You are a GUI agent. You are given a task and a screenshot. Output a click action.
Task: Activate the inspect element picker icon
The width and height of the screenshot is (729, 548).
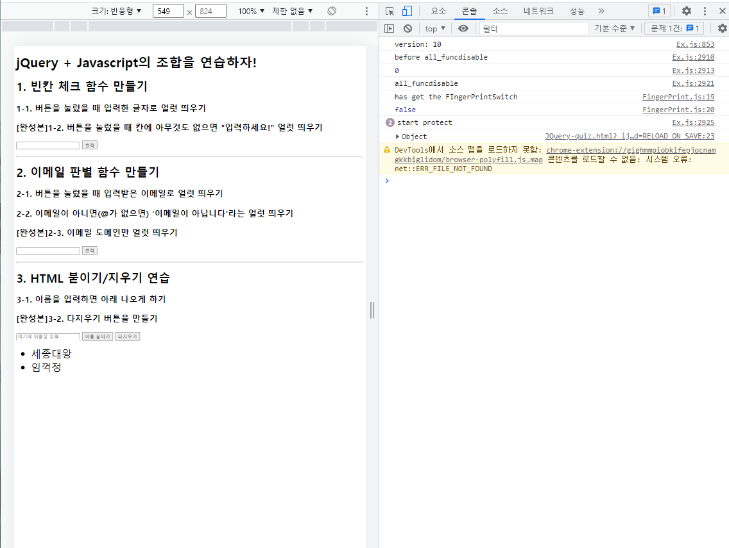(x=390, y=11)
